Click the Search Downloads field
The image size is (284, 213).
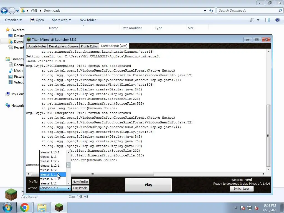tap(248, 11)
